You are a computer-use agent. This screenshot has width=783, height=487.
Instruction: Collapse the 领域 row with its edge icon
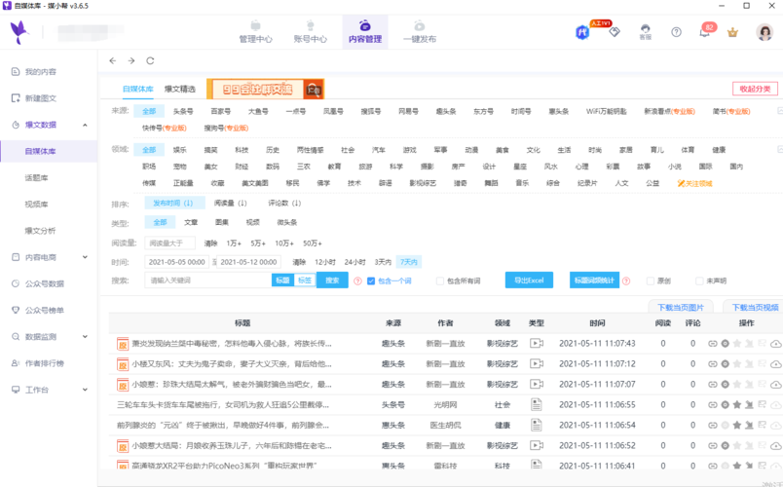coord(780,149)
